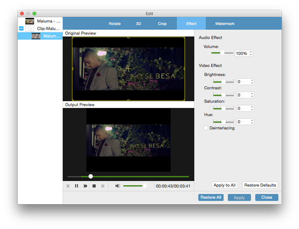Fast forward the preview playback
Image resolution: width=299 pixels, height=229 pixels.
click(85, 186)
